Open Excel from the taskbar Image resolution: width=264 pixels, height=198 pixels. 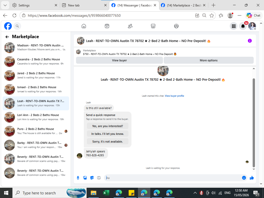pos(106,193)
